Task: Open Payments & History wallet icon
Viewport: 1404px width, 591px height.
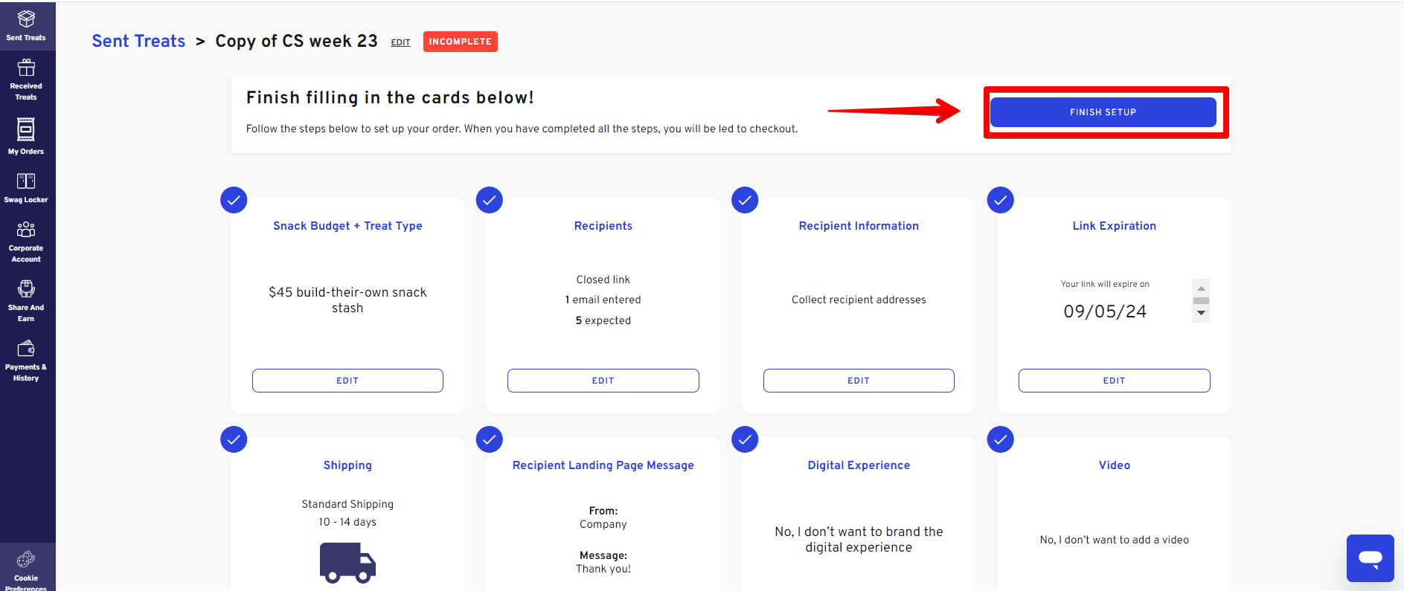Action: pyautogui.click(x=26, y=348)
